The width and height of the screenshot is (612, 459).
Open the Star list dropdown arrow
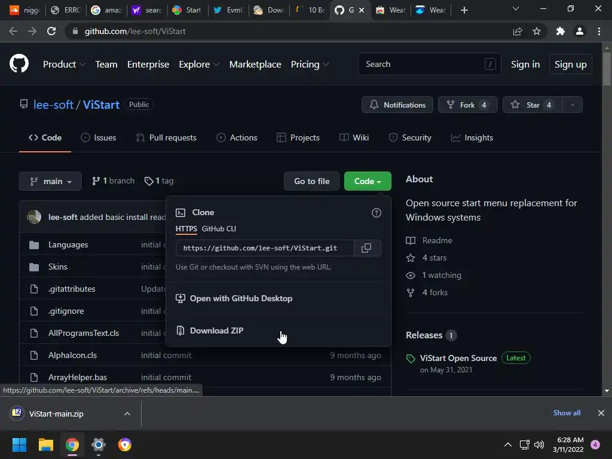coord(573,105)
